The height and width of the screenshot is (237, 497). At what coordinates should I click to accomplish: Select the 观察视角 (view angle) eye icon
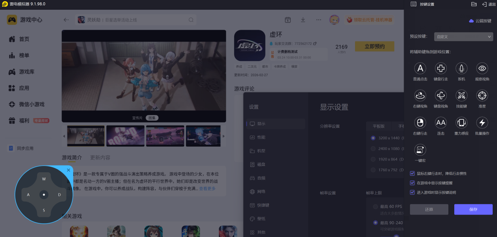tap(482, 69)
